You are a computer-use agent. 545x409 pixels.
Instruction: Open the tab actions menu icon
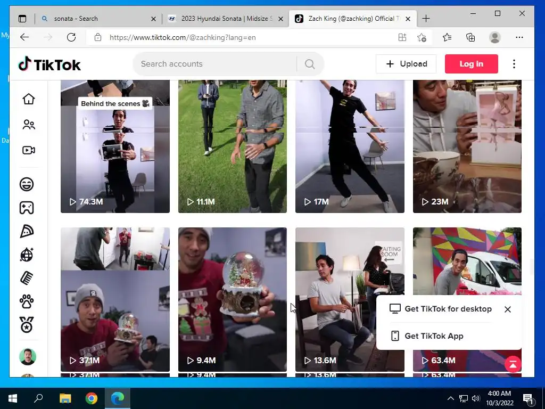(22, 19)
